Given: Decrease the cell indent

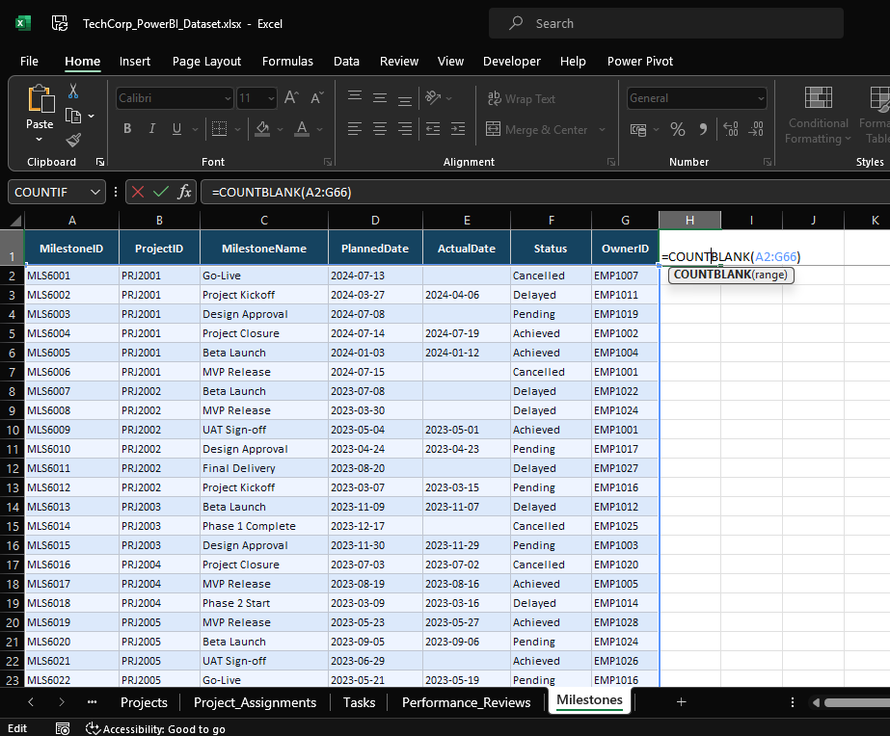Looking at the screenshot, I should point(433,129).
